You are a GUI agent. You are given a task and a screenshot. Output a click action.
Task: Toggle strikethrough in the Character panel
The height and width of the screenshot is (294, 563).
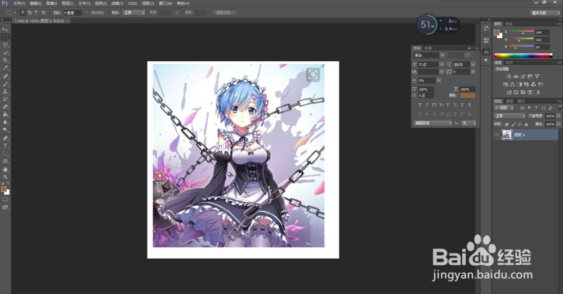pyautogui.click(x=470, y=105)
